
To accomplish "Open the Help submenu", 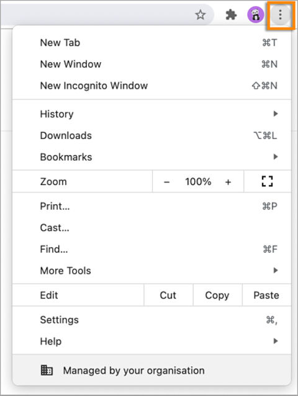I will click(x=151, y=341).
